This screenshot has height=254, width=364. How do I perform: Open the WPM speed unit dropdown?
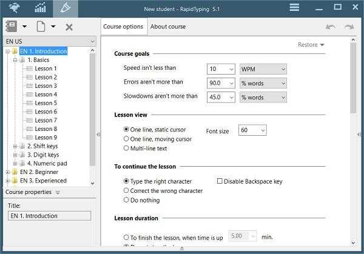[x=263, y=69]
